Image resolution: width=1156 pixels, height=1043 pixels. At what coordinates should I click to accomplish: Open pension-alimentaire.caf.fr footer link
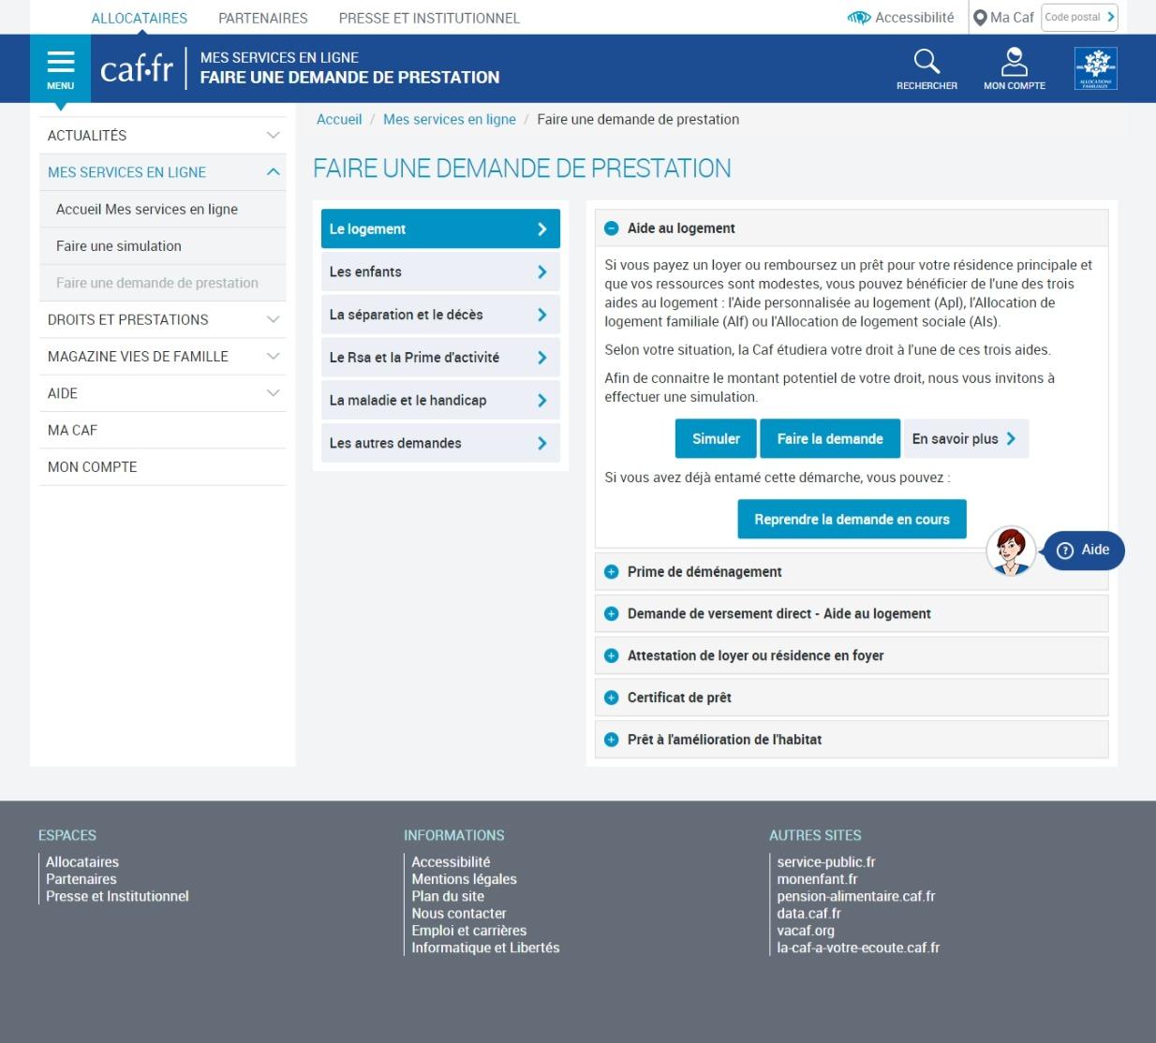[856, 896]
